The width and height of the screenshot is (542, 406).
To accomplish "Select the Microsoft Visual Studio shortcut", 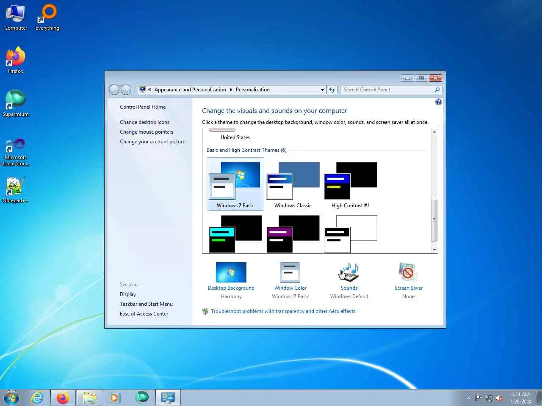I will click(x=16, y=152).
